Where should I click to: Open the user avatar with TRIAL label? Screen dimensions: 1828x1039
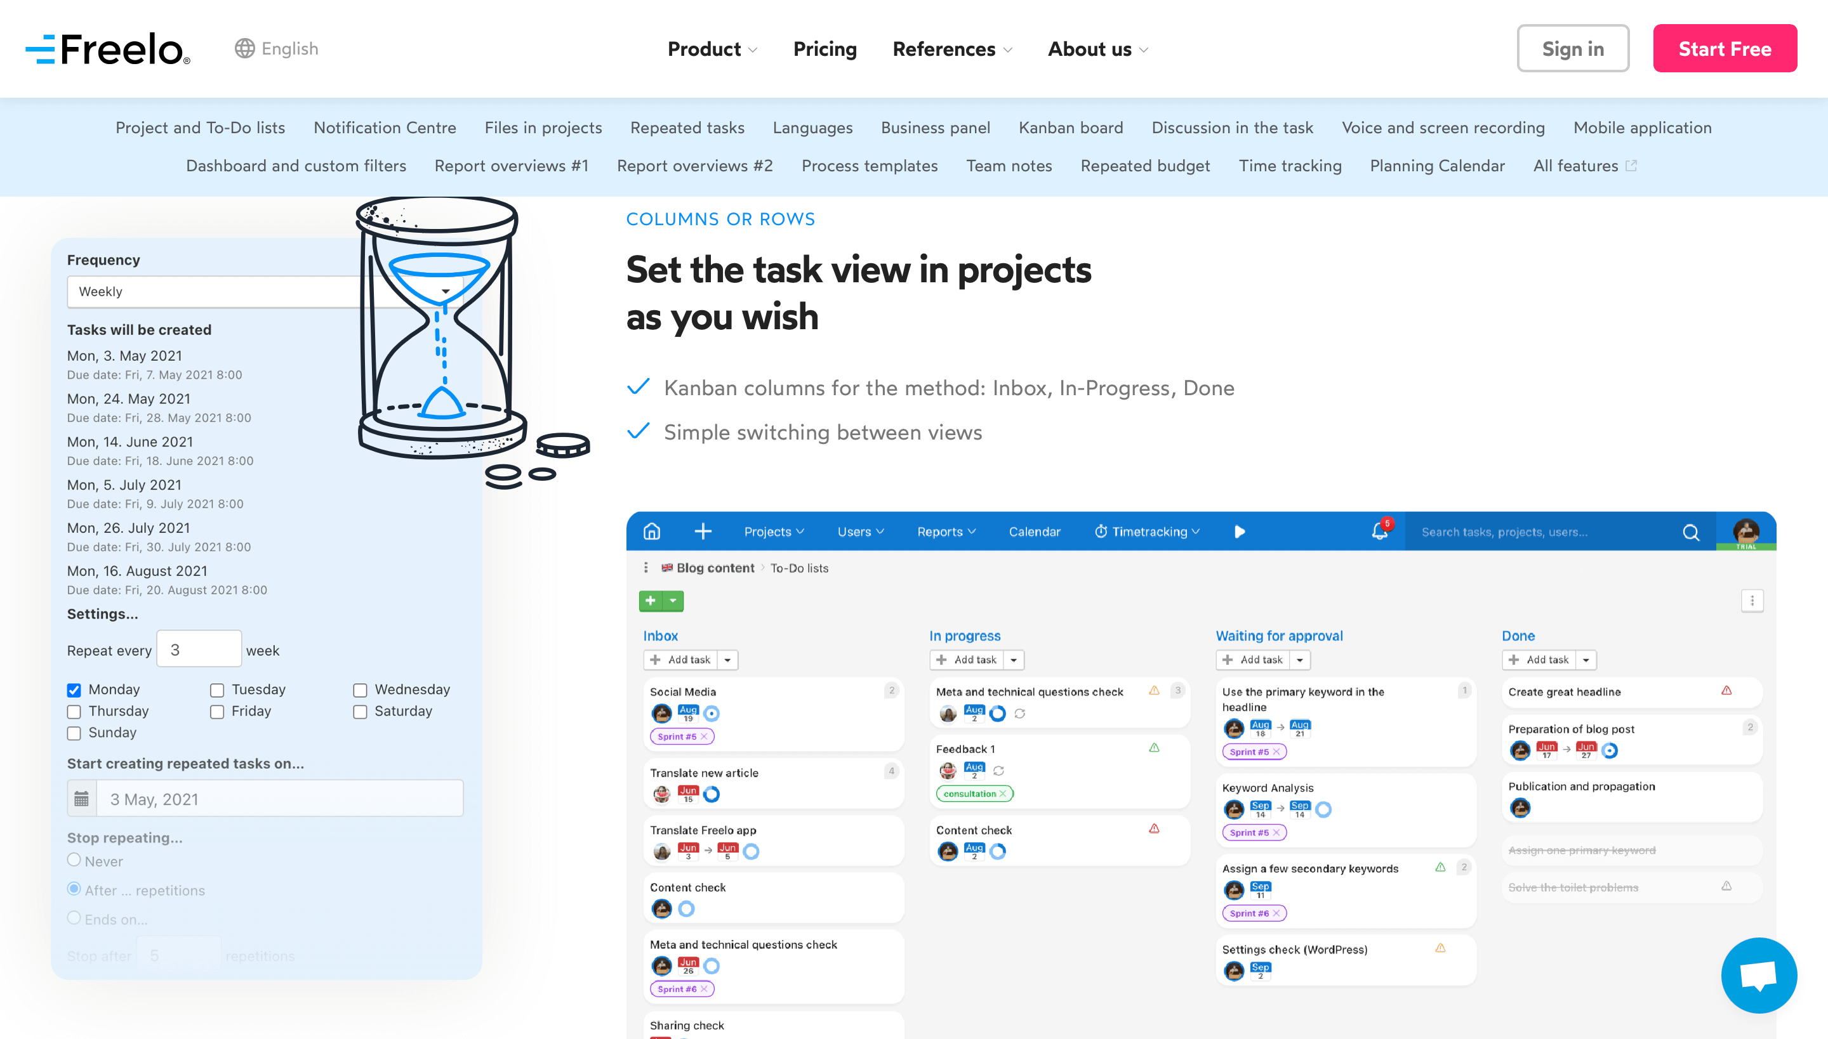point(1746,532)
